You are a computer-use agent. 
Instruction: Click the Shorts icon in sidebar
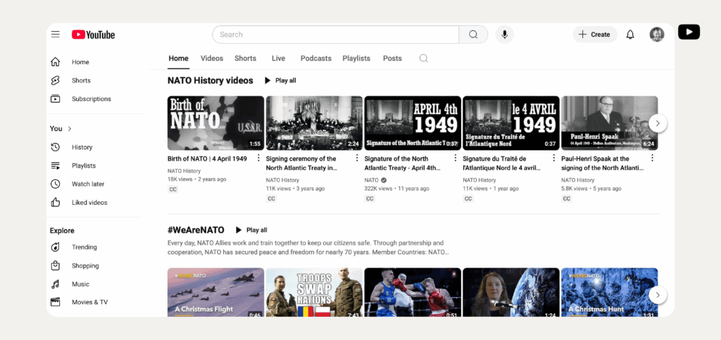[55, 80]
